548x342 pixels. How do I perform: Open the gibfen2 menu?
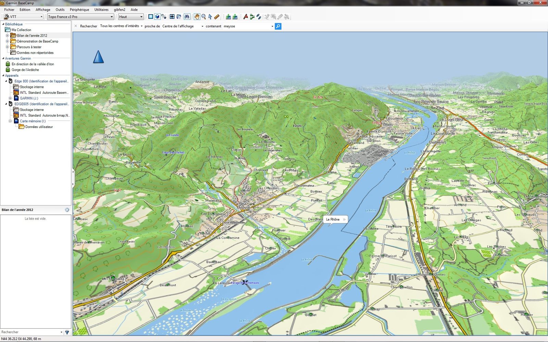120,10
